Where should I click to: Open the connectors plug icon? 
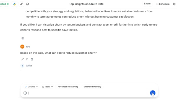pyautogui.click(x=21, y=4)
